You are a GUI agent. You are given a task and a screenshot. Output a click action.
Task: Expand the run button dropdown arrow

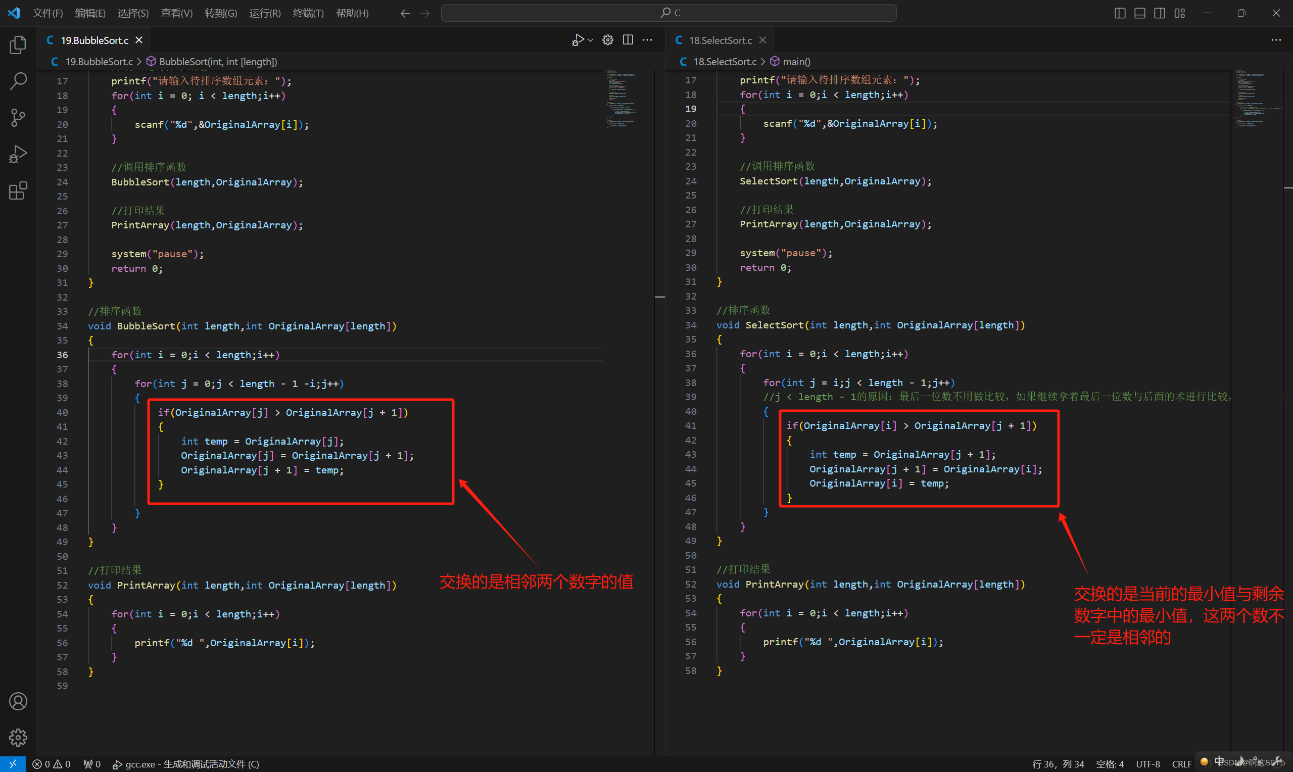coord(590,40)
